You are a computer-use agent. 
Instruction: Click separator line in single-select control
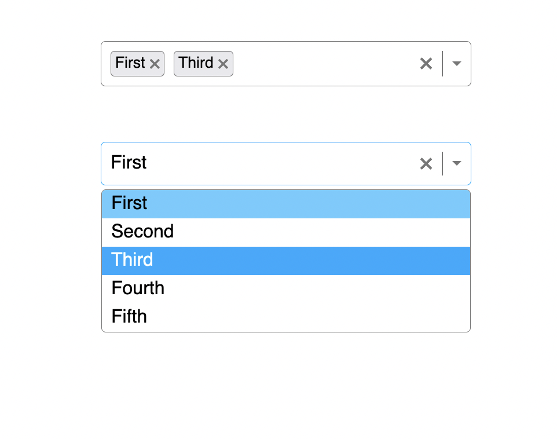[x=442, y=163]
